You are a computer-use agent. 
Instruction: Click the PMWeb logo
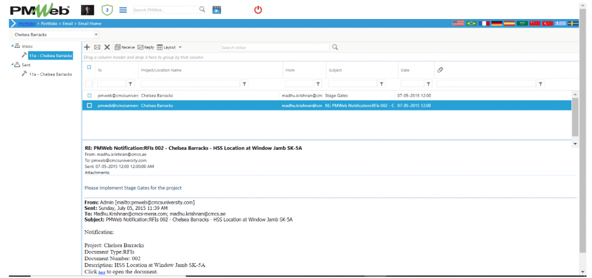coord(40,10)
